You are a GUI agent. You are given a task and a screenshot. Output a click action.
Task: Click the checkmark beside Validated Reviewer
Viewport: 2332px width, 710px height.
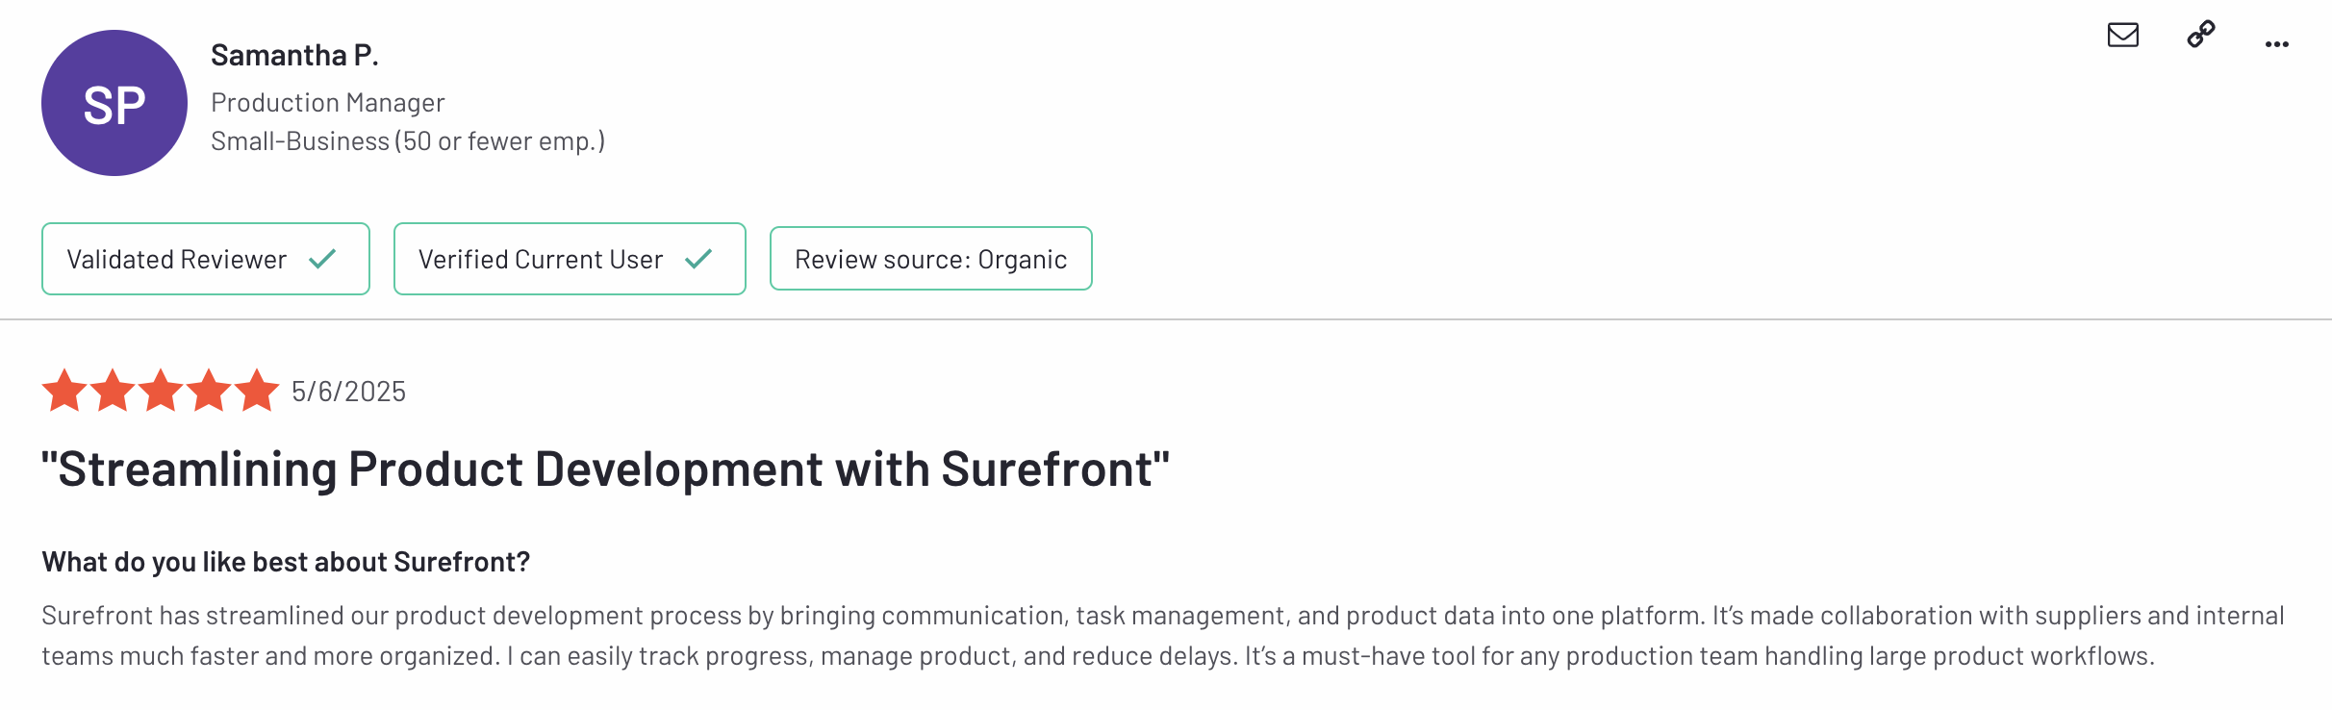pyautogui.click(x=322, y=259)
